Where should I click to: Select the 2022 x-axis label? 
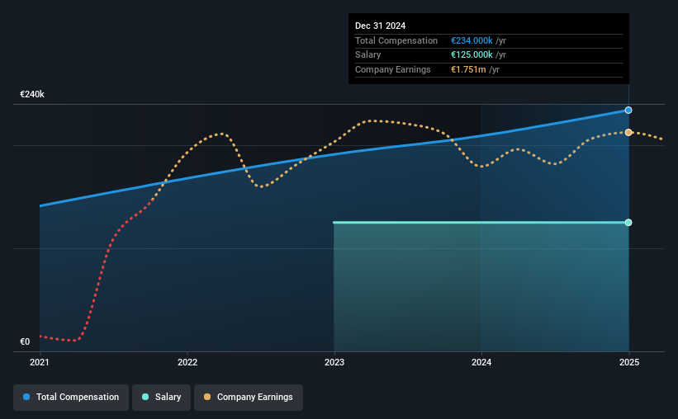[x=187, y=362]
